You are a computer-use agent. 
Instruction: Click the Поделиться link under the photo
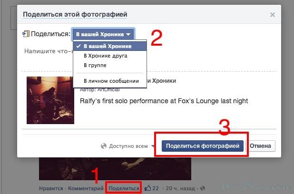click(x=124, y=188)
